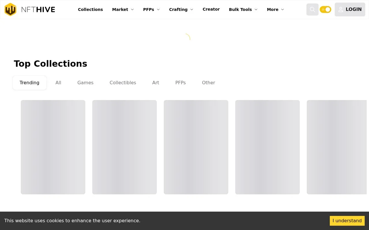The image size is (369, 230).
Task: Click the cookie notice message text
Action: point(72,221)
